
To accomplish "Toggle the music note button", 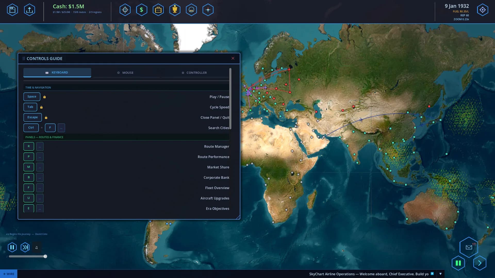I will click(36, 247).
